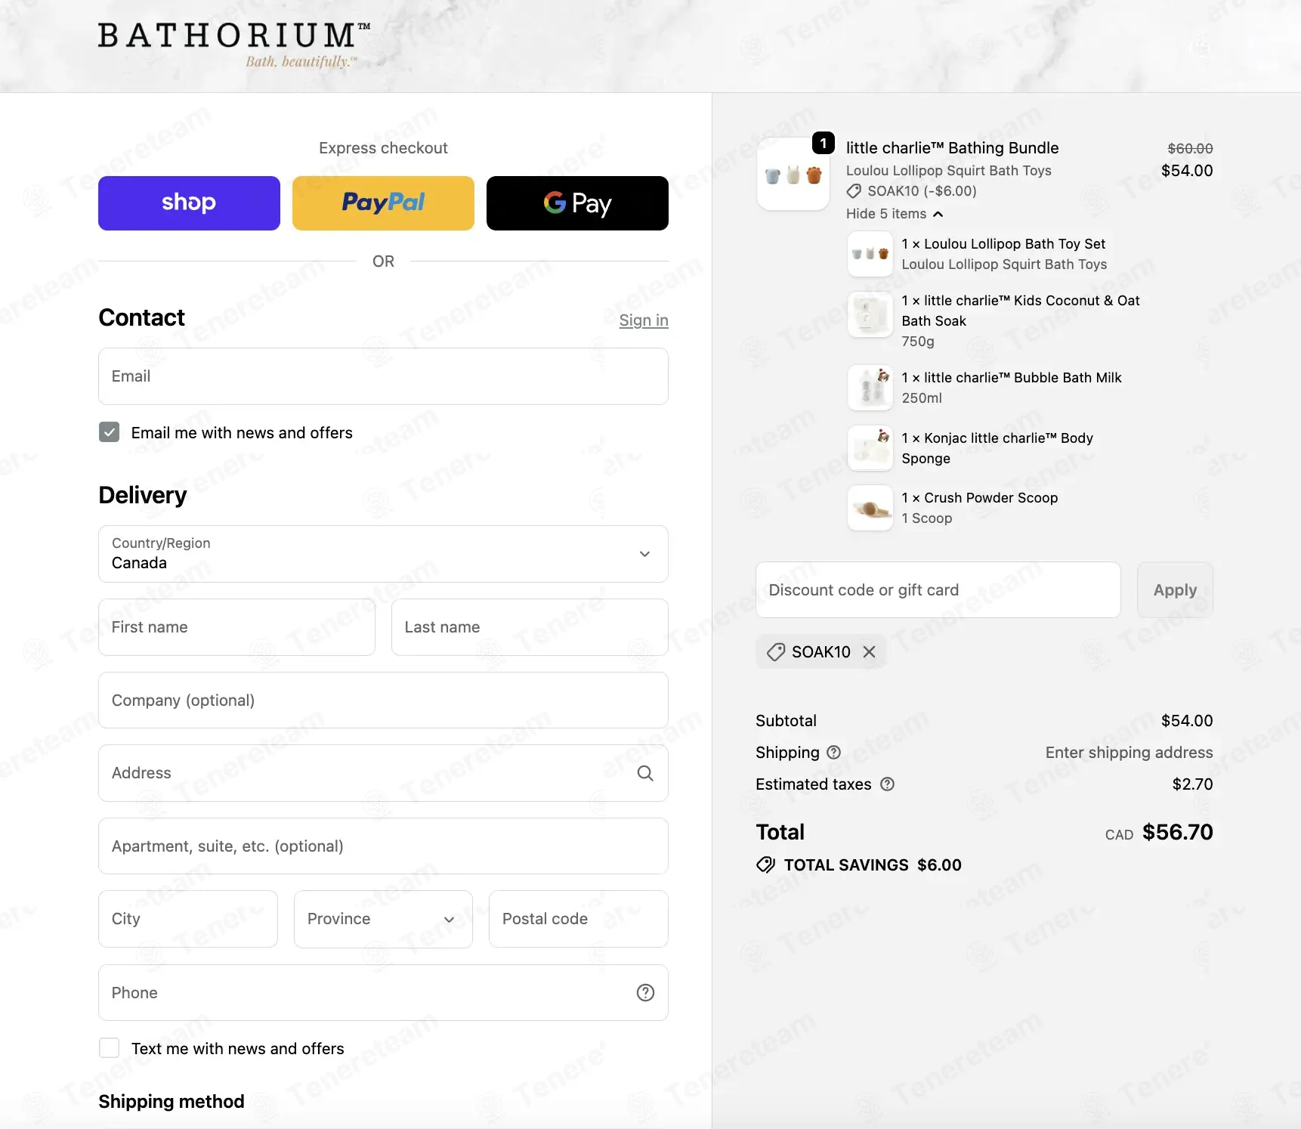1301x1129 pixels.
Task: Focus the Postal code field
Action: [x=579, y=919]
